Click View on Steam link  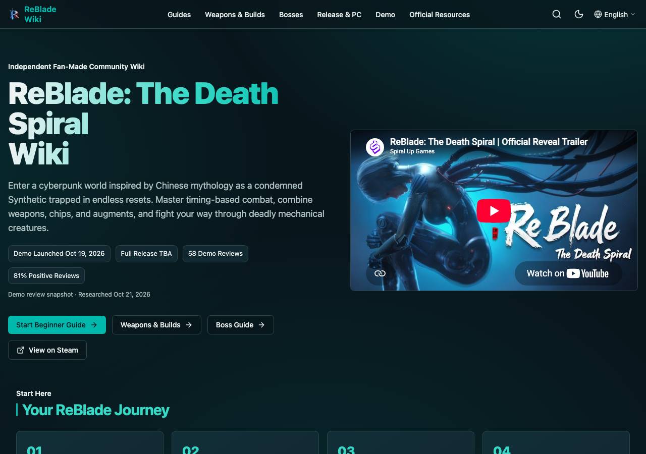(47, 350)
